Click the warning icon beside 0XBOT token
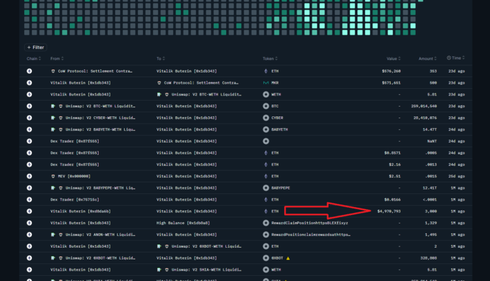The image size is (490, 281). [x=288, y=258]
